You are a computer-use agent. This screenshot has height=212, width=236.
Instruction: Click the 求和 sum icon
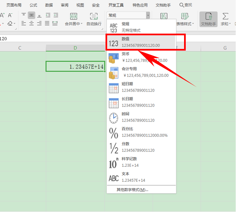[x=225, y=16]
